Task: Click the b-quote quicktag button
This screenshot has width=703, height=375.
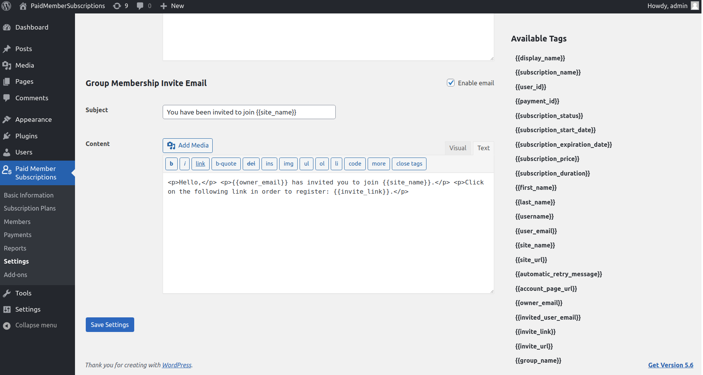Action: click(226, 164)
